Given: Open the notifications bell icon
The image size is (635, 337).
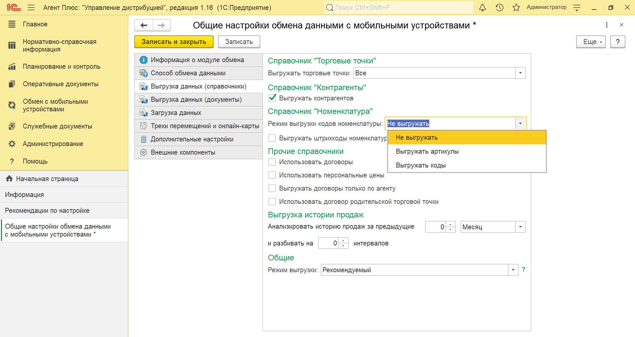Looking at the screenshot, I should point(483,8).
